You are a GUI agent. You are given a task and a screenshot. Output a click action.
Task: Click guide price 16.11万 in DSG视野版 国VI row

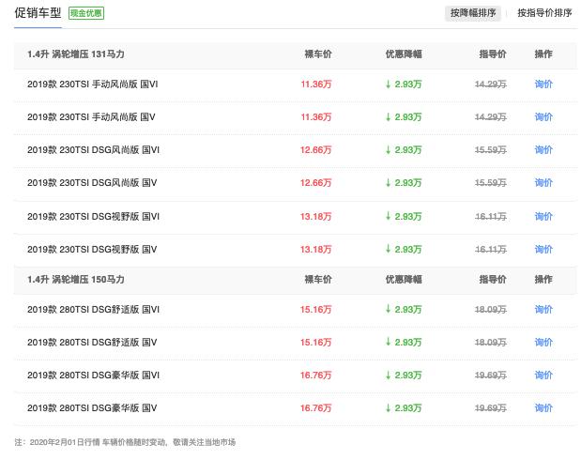tap(491, 217)
